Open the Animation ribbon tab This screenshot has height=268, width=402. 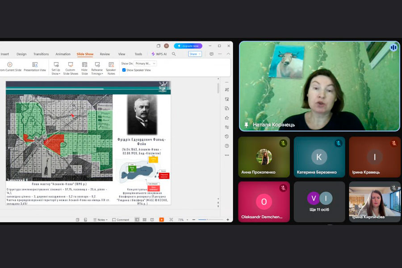click(63, 54)
